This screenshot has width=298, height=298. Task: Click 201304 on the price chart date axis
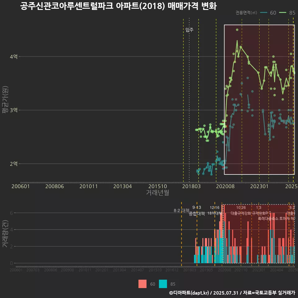click(123, 186)
